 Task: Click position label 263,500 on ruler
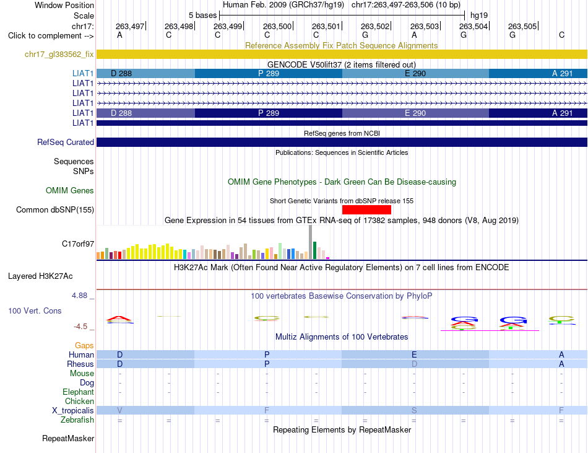pyautogui.click(x=277, y=26)
